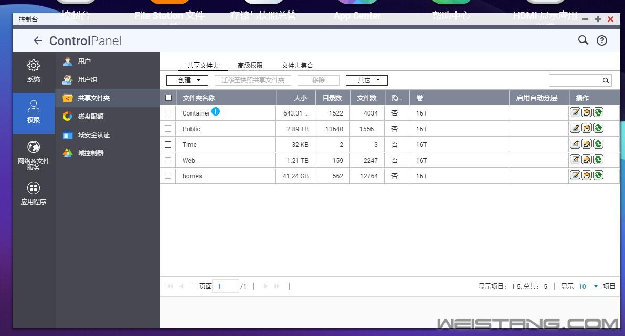Select the 系统 gear icon in sidebar

pyautogui.click(x=34, y=66)
